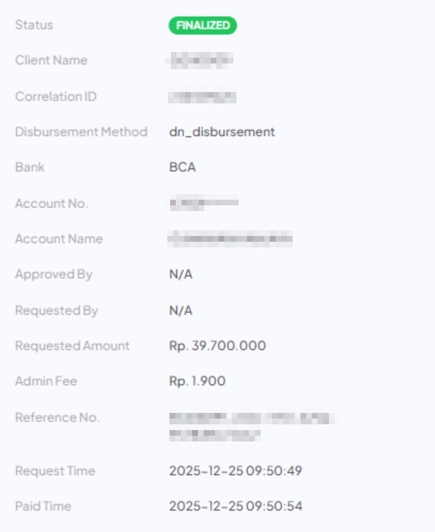Viewport: 435px width, 532px height.
Task: Click the Disbursement Method label
Action: tap(81, 132)
